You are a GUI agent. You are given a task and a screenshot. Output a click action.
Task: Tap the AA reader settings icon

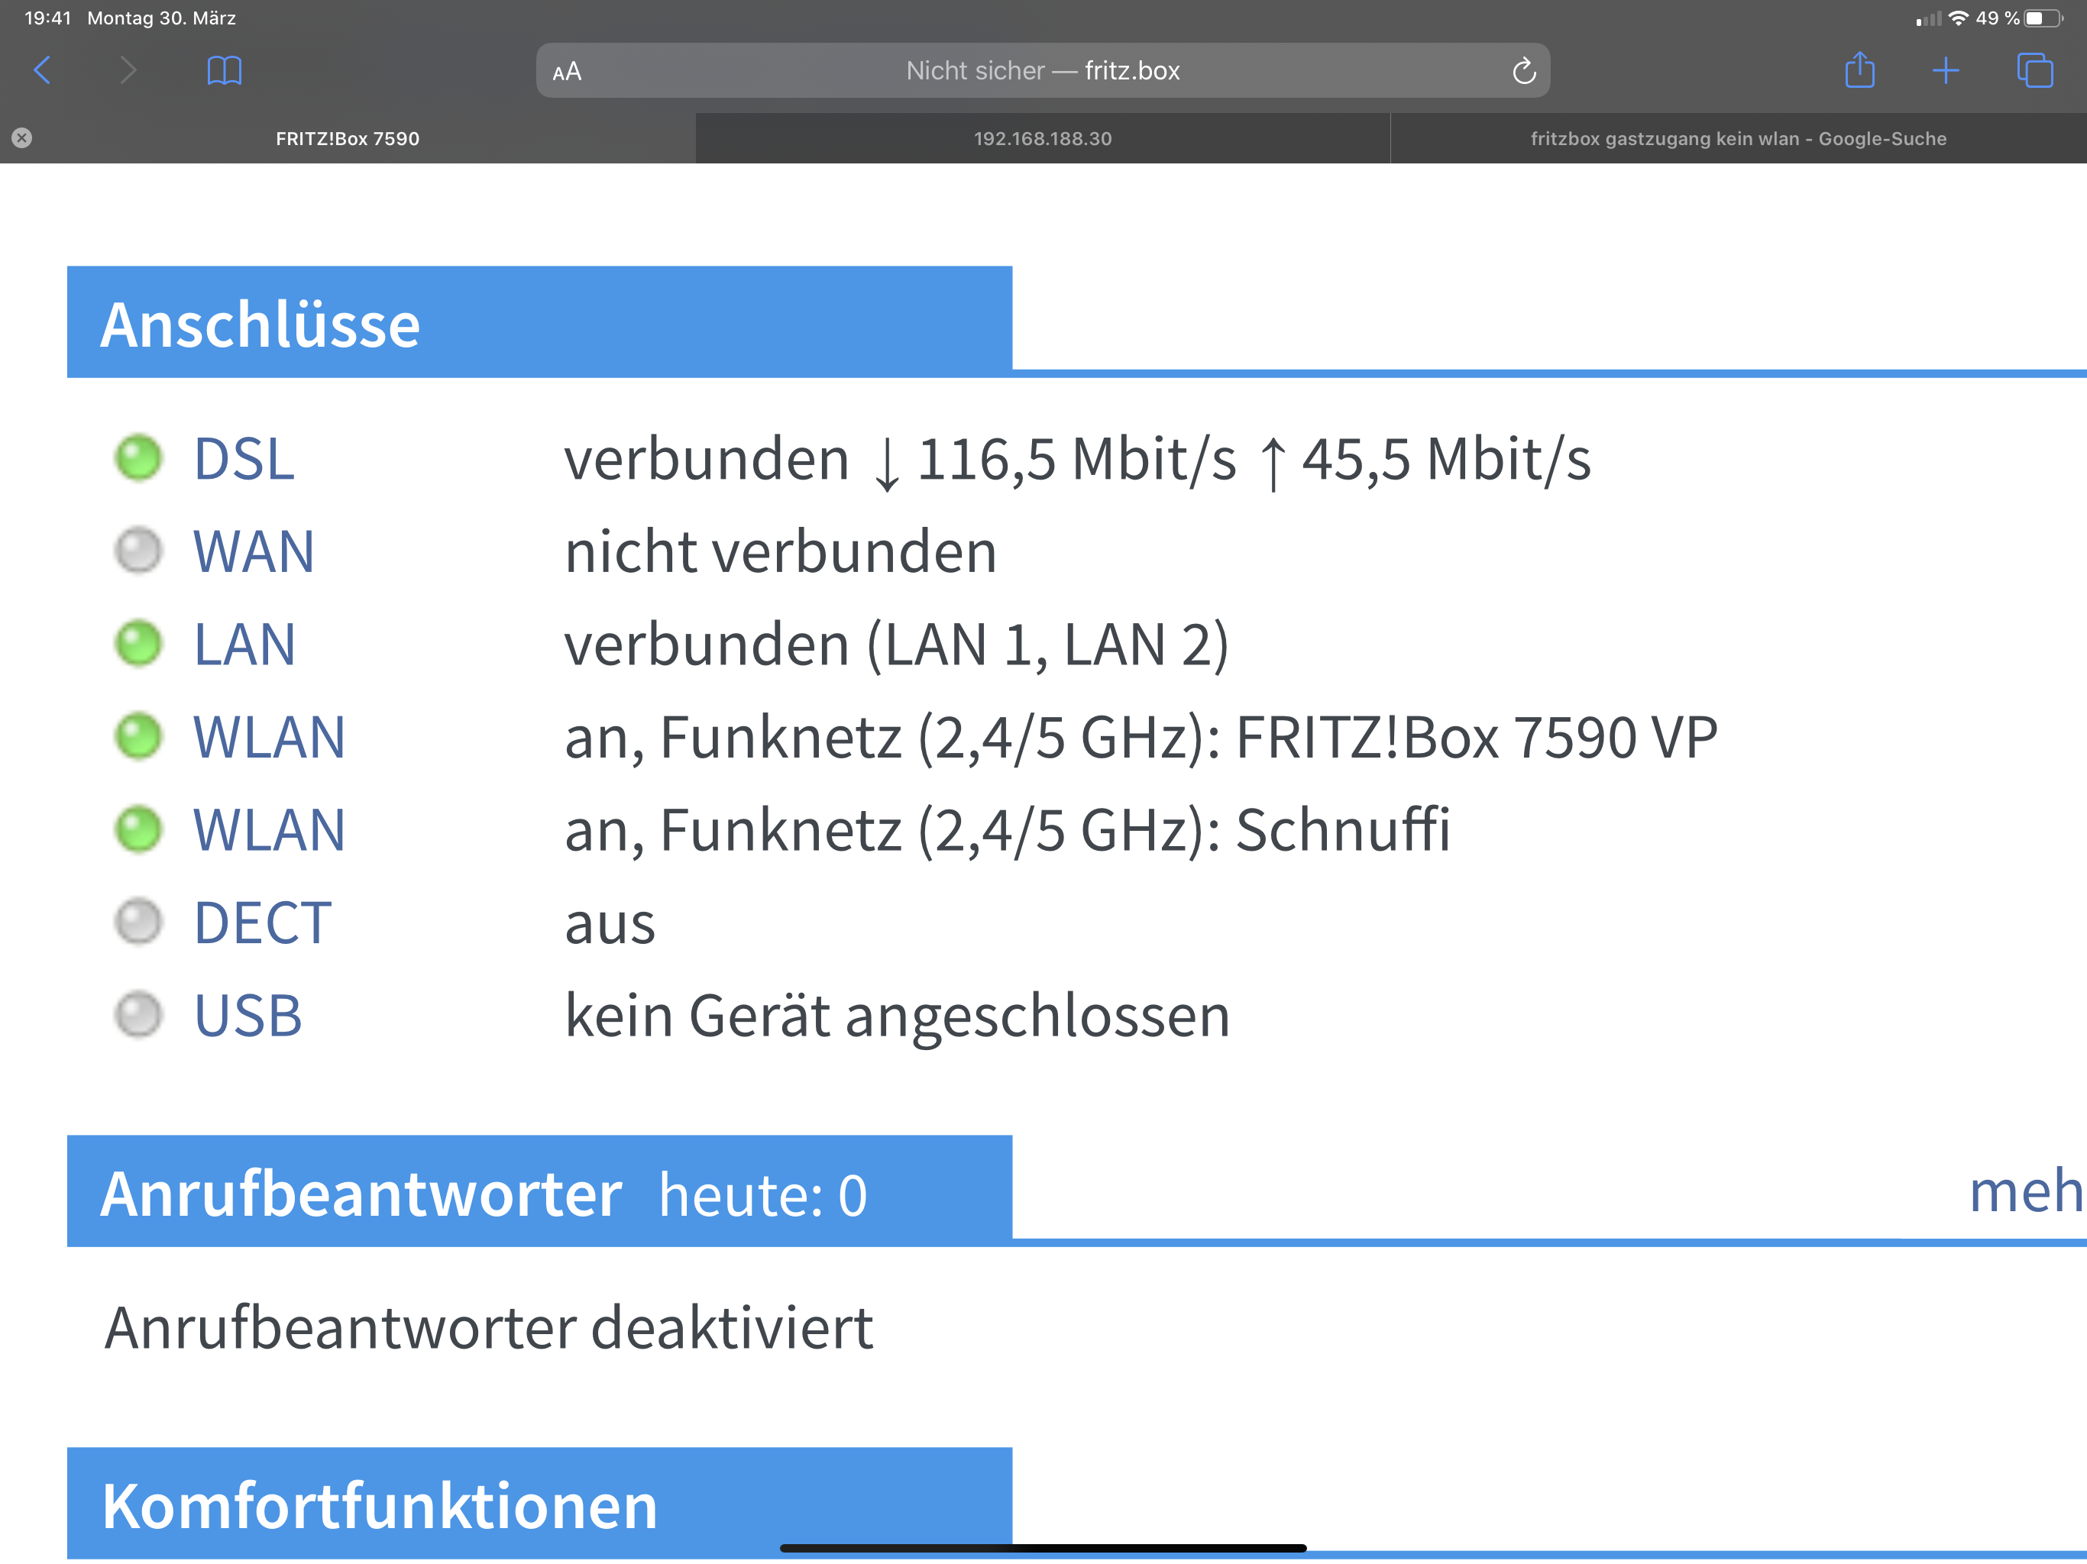click(567, 72)
